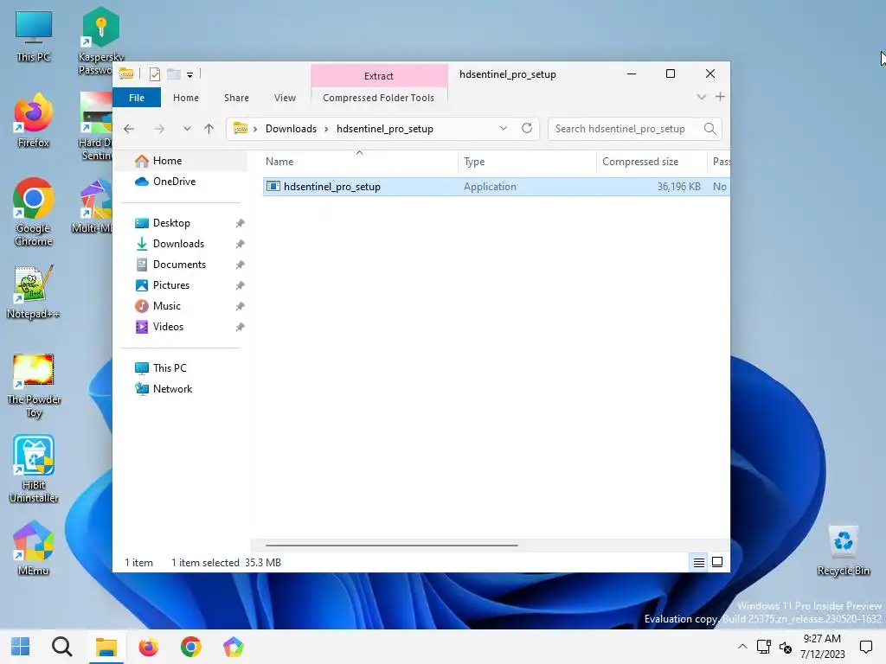
Task: Click the folder icon in the title bar
Action: click(x=126, y=74)
